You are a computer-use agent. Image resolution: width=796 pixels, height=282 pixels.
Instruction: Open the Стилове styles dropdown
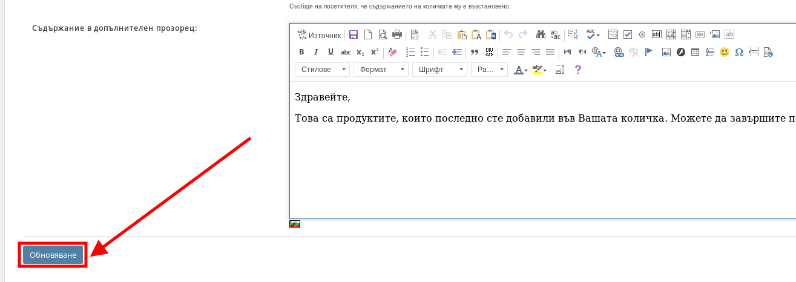[x=322, y=70]
